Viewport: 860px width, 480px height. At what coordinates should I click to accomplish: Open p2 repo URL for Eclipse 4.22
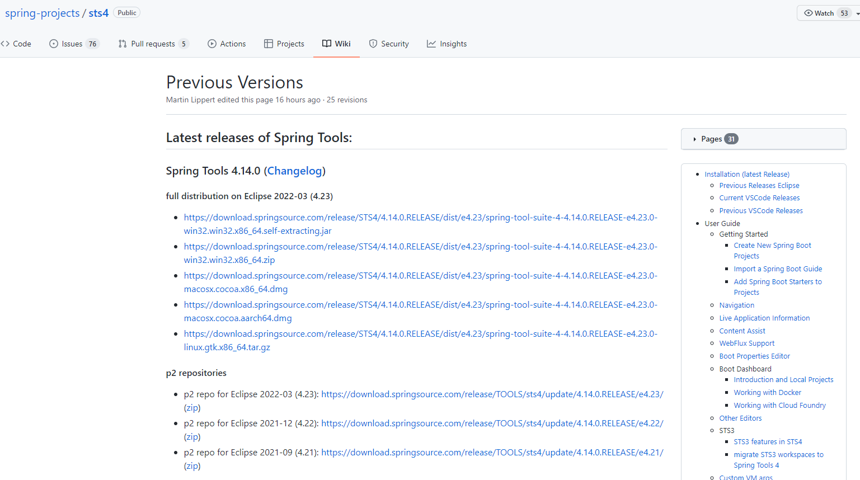(492, 423)
